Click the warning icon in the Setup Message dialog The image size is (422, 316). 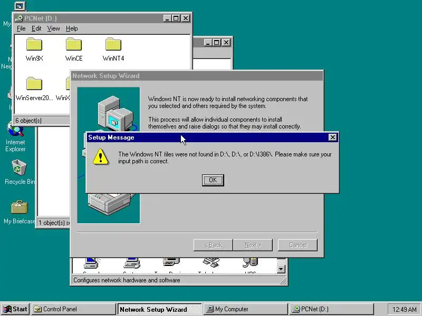click(x=100, y=156)
